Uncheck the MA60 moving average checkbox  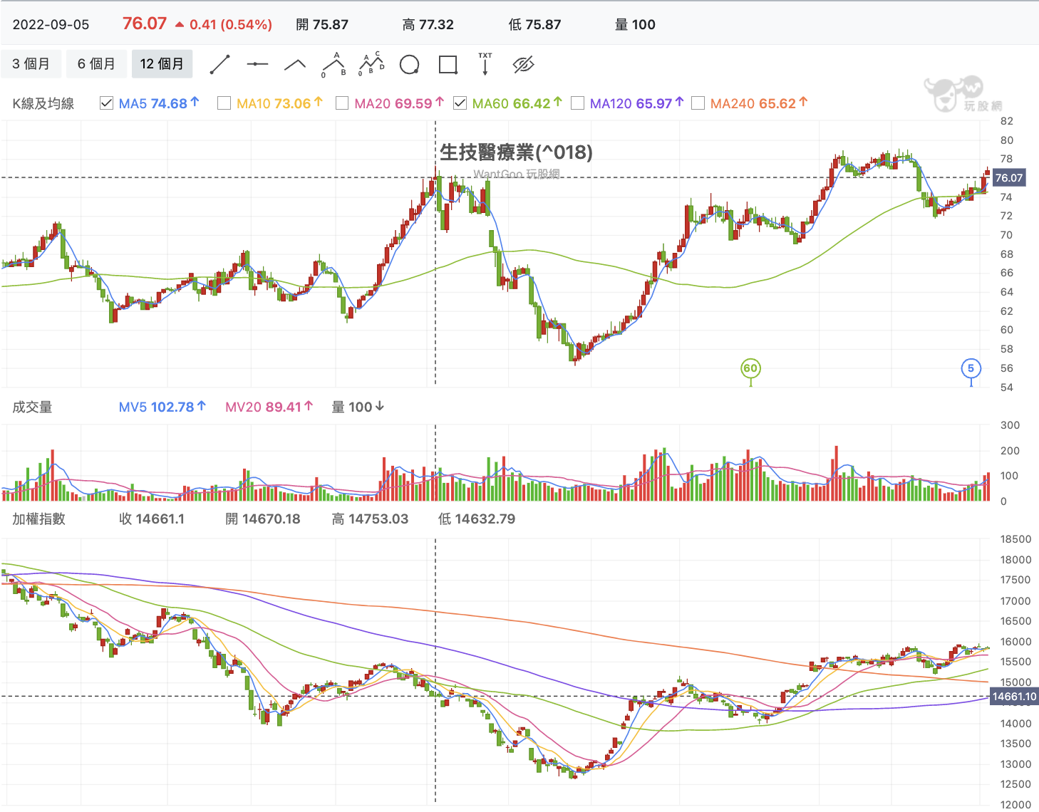(x=460, y=103)
